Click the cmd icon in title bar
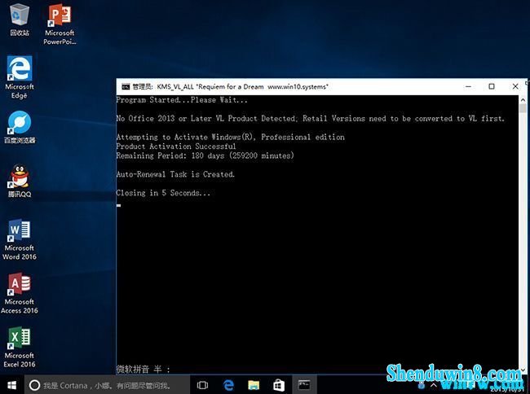Screen dimensions: 530x394 tap(126, 86)
